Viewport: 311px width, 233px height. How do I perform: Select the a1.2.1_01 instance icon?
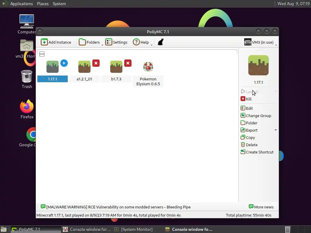(x=84, y=67)
